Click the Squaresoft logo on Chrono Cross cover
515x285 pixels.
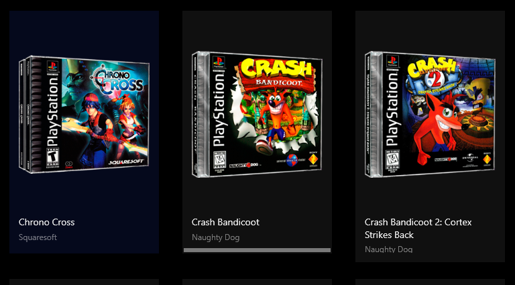pos(126,162)
